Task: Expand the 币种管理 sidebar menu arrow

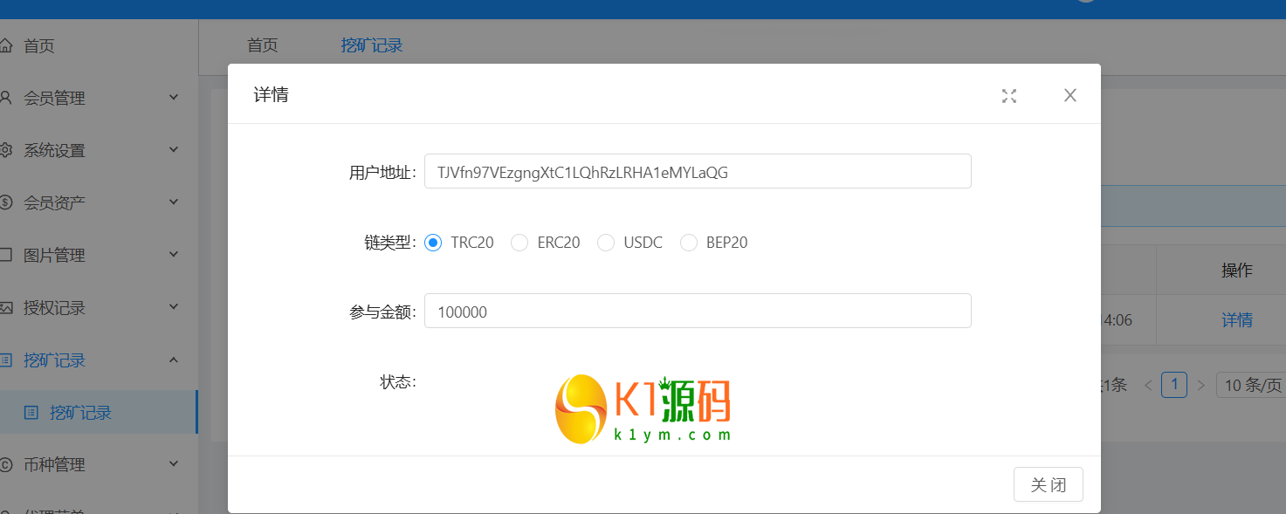Action: point(173,463)
